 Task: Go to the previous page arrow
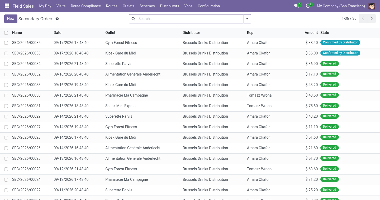[x=363, y=18]
